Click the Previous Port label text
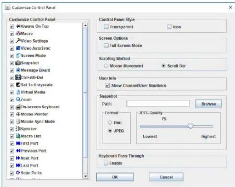 33,151
